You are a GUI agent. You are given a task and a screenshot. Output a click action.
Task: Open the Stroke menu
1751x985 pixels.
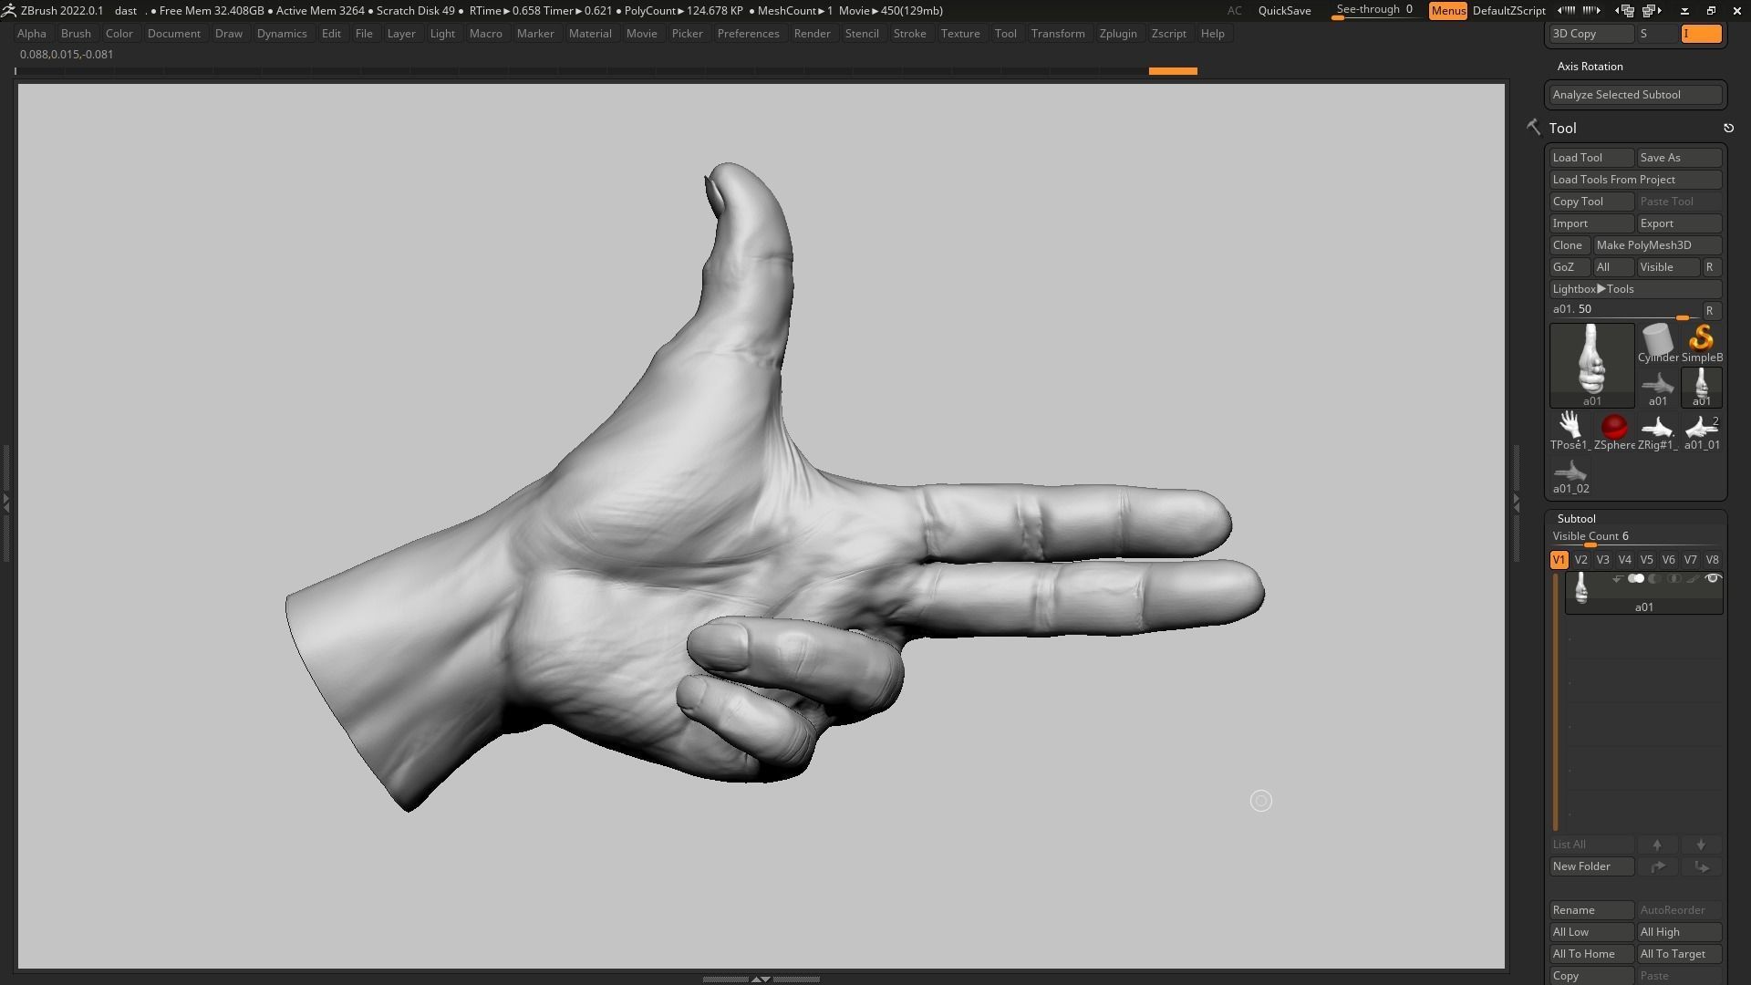click(909, 34)
